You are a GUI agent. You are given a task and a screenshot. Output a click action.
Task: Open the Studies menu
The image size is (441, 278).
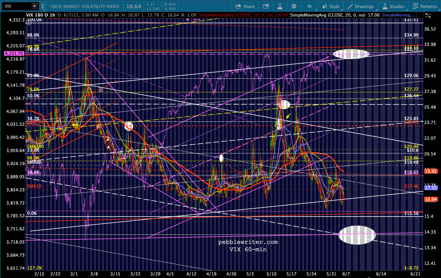[394, 6]
